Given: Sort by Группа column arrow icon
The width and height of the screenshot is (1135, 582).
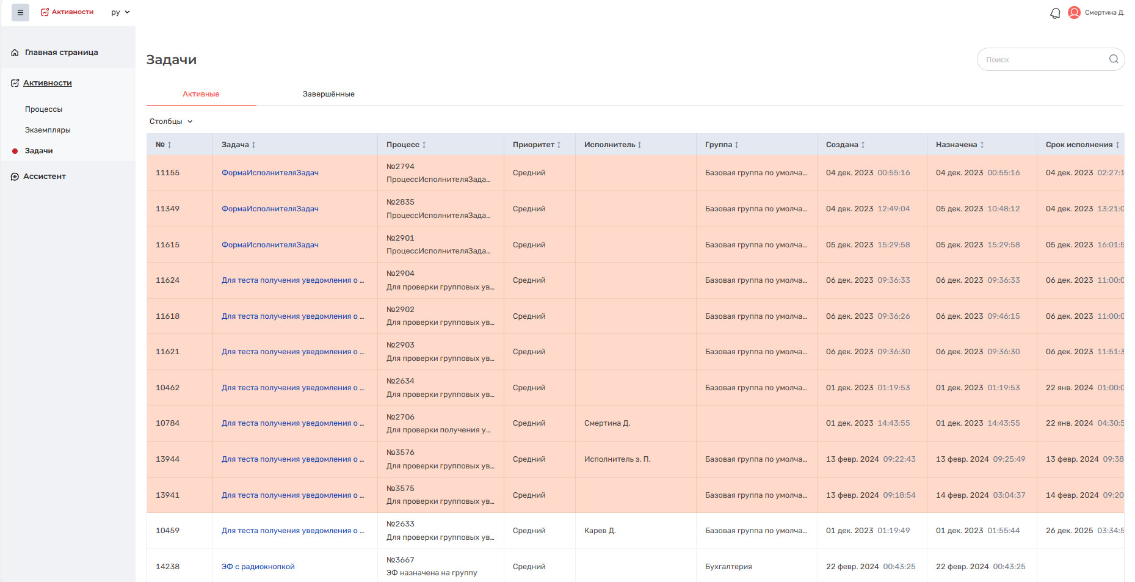Looking at the screenshot, I should coord(736,145).
